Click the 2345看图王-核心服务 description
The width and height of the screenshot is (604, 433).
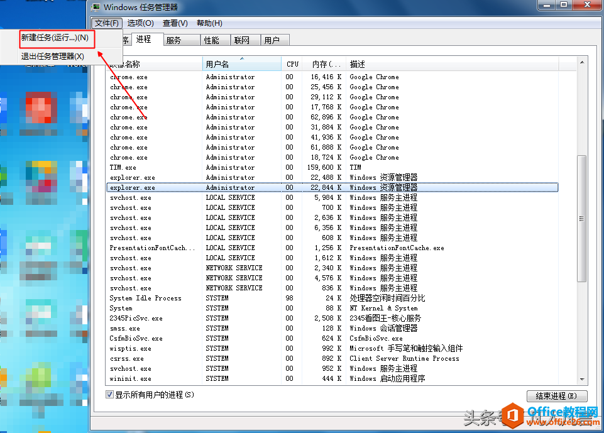pos(385,318)
